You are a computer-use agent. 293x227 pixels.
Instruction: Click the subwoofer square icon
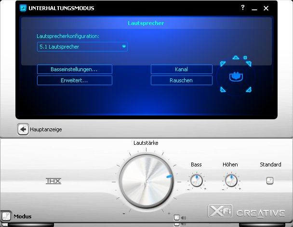pyautogui.click(x=245, y=58)
